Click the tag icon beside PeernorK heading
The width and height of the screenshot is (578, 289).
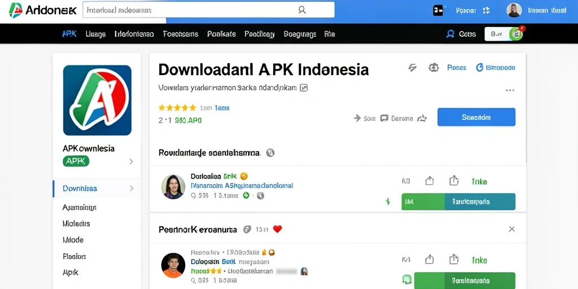point(247,229)
